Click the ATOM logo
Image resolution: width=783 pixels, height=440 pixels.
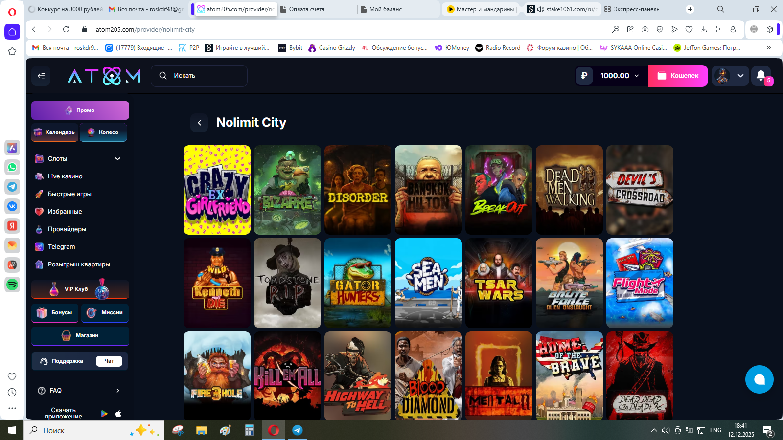104,76
